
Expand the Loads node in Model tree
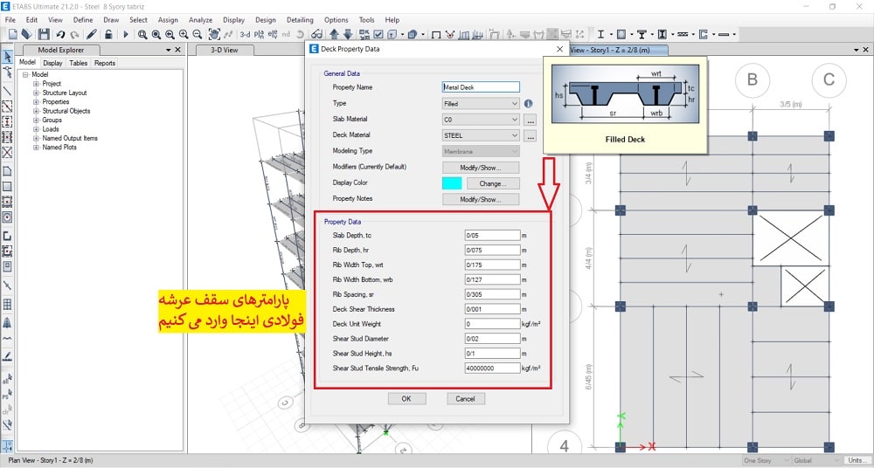(x=37, y=129)
